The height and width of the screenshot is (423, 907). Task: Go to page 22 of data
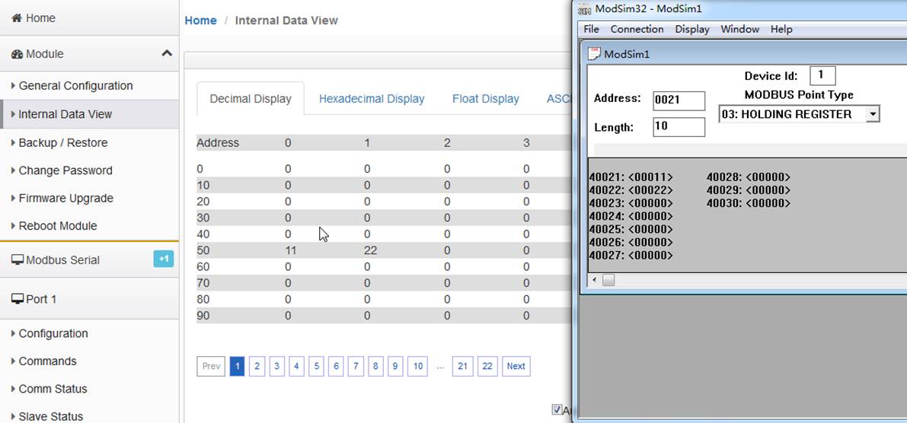click(x=487, y=367)
